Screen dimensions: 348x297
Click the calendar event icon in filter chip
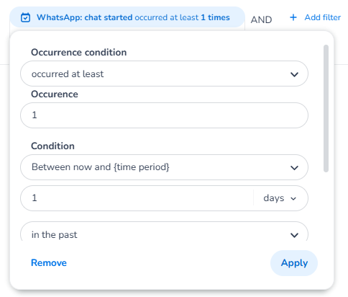point(25,18)
